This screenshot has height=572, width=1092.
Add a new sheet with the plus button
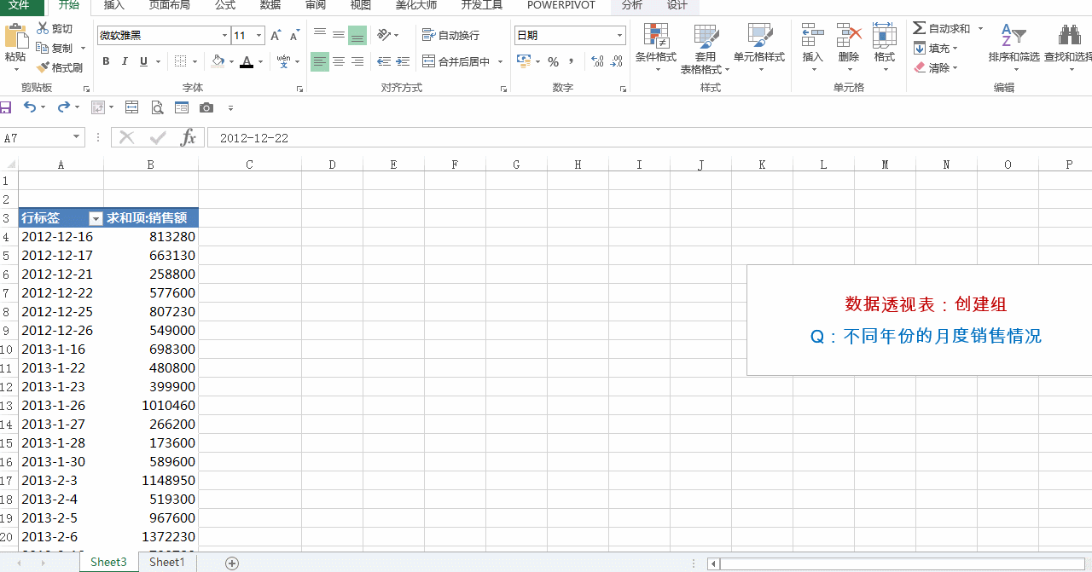(x=232, y=563)
